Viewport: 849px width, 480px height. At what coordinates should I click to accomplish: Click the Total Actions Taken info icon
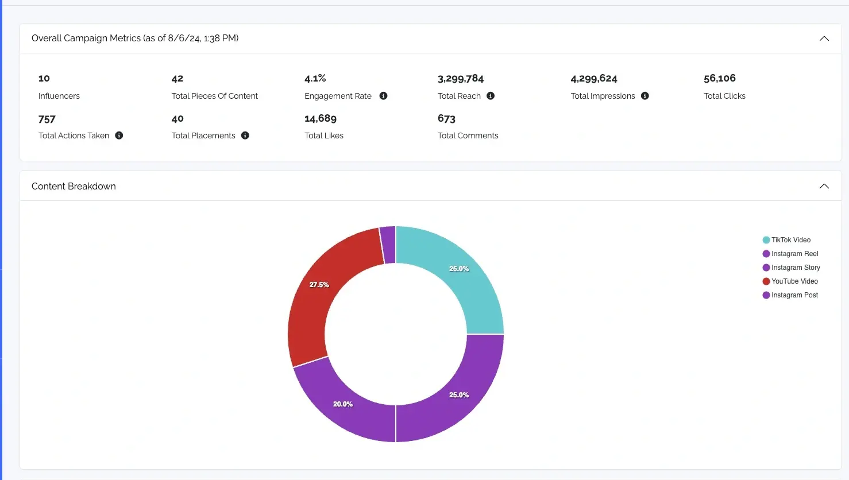tap(119, 136)
